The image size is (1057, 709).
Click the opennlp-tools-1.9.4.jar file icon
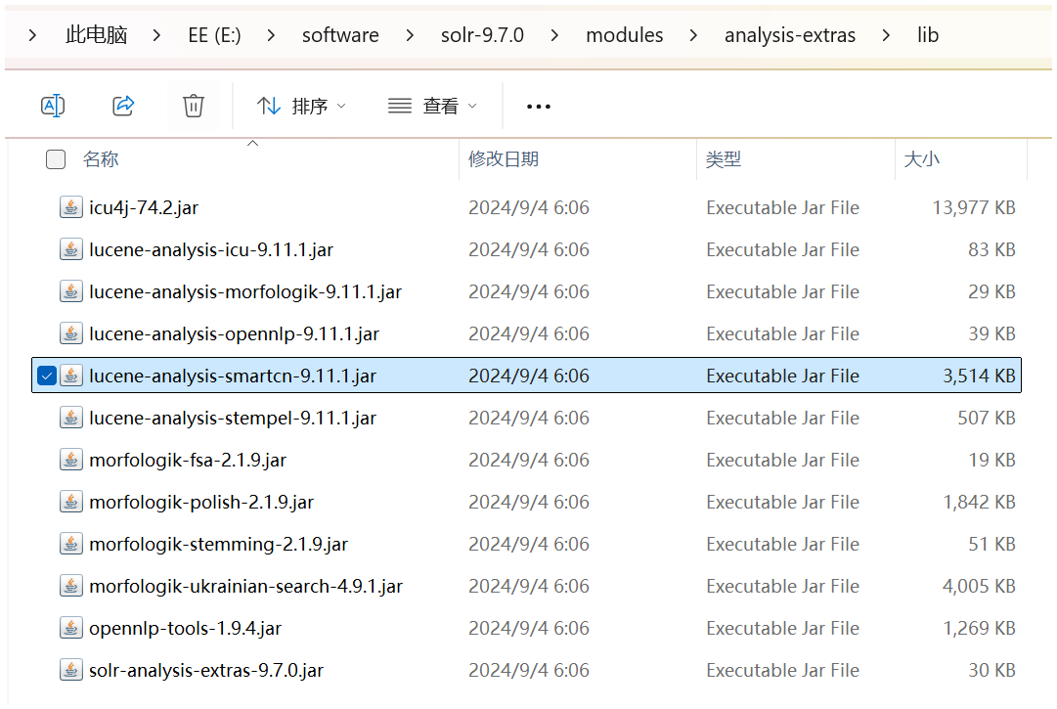(x=70, y=628)
